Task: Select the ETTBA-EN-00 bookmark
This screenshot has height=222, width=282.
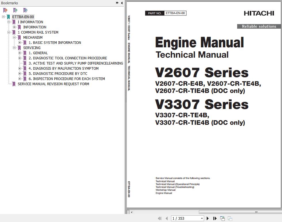Action: [x=23, y=17]
